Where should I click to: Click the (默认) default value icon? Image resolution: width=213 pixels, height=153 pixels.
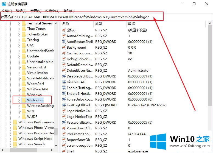[x=64, y=30]
